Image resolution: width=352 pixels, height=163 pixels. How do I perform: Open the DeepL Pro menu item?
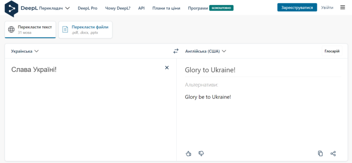pyautogui.click(x=87, y=8)
